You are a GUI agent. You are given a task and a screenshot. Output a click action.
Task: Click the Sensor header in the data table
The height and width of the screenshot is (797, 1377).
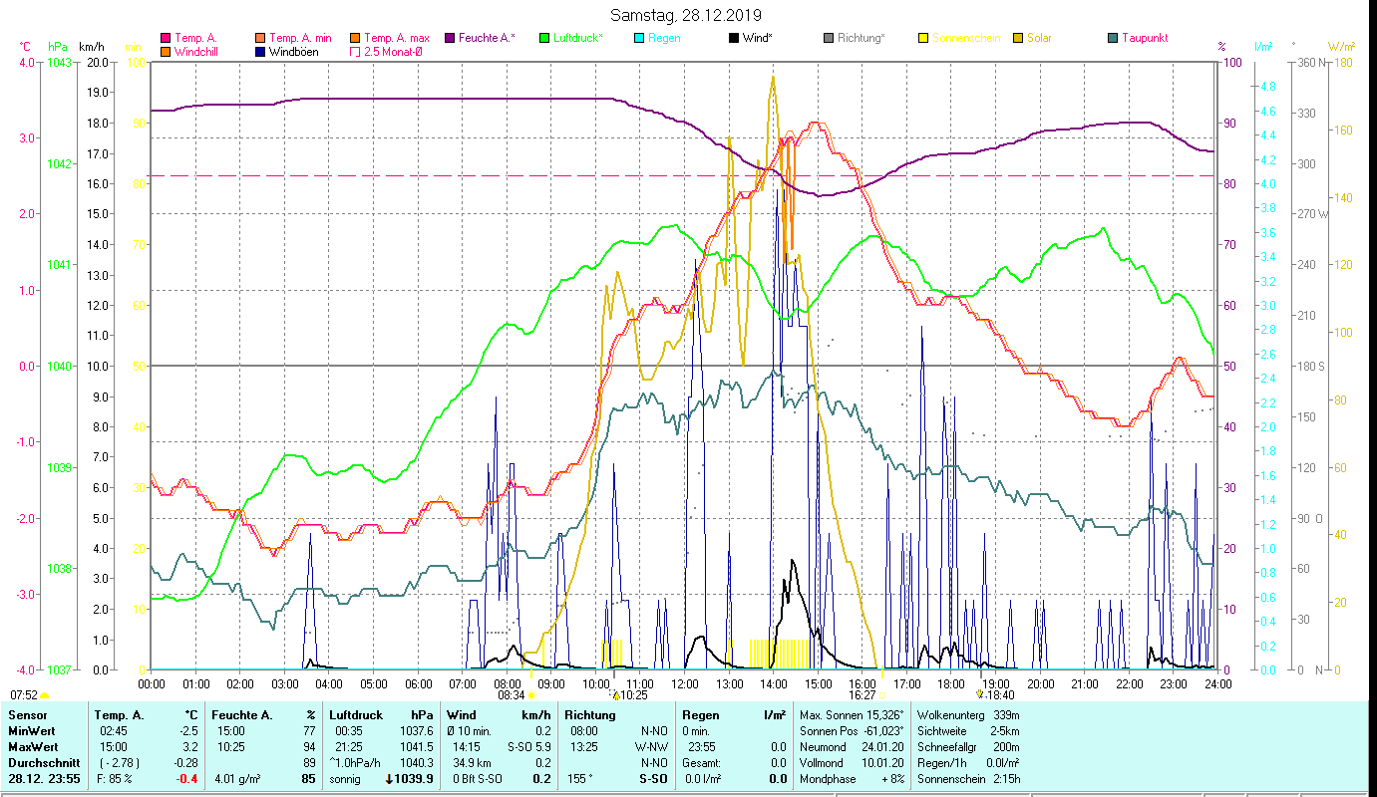click(27, 714)
